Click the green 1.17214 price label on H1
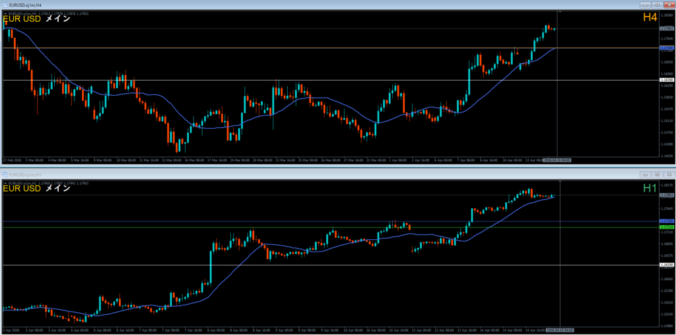The image size is (676, 335). [666, 227]
